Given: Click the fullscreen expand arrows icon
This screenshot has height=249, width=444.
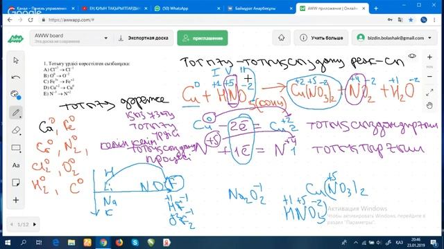Looking at the screenshot, I should point(429,92).
